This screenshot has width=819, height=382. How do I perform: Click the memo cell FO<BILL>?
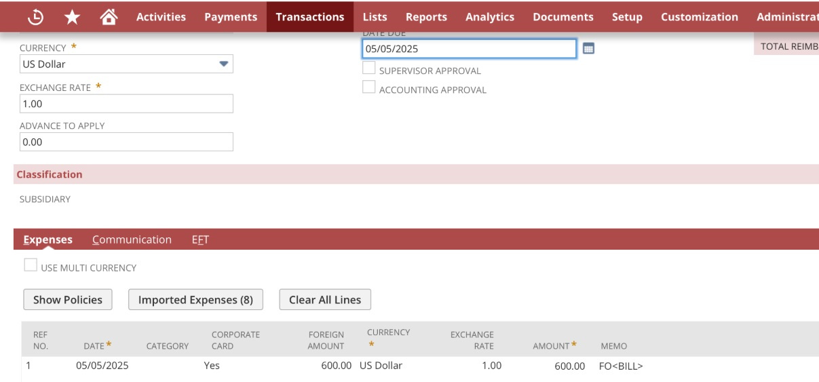click(x=621, y=366)
